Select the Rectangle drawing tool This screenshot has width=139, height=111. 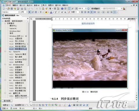(x=34, y=105)
